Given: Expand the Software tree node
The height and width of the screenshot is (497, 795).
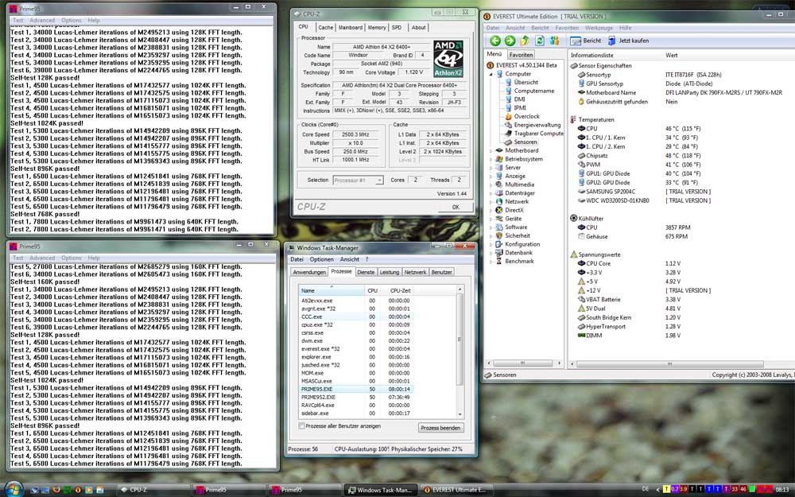Looking at the screenshot, I should click(491, 227).
